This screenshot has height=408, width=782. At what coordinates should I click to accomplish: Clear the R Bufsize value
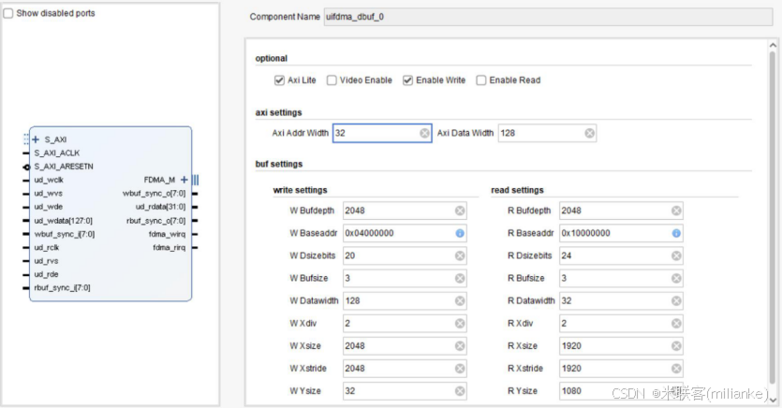pyautogui.click(x=676, y=278)
